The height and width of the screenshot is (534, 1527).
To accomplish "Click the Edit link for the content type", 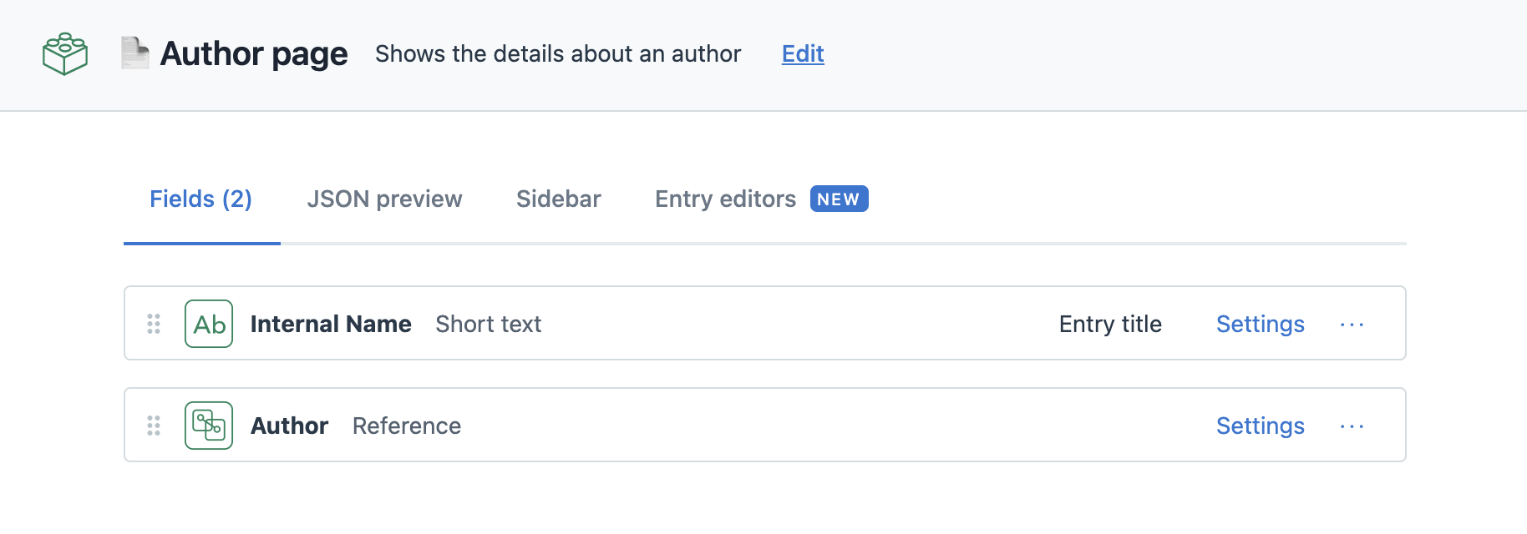I will 803,54.
